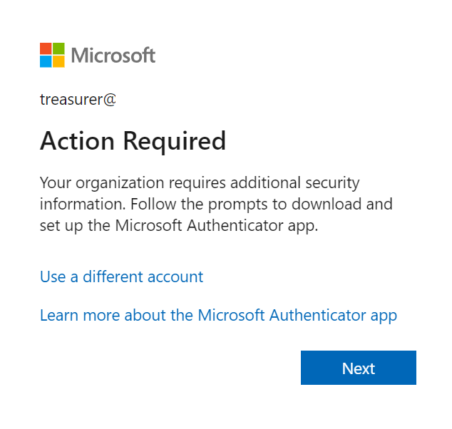The width and height of the screenshot is (452, 429).
Task: Continue with the blue Next button
Action: coord(359,368)
